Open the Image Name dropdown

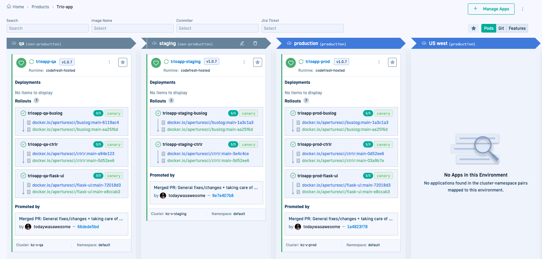[x=132, y=28]
